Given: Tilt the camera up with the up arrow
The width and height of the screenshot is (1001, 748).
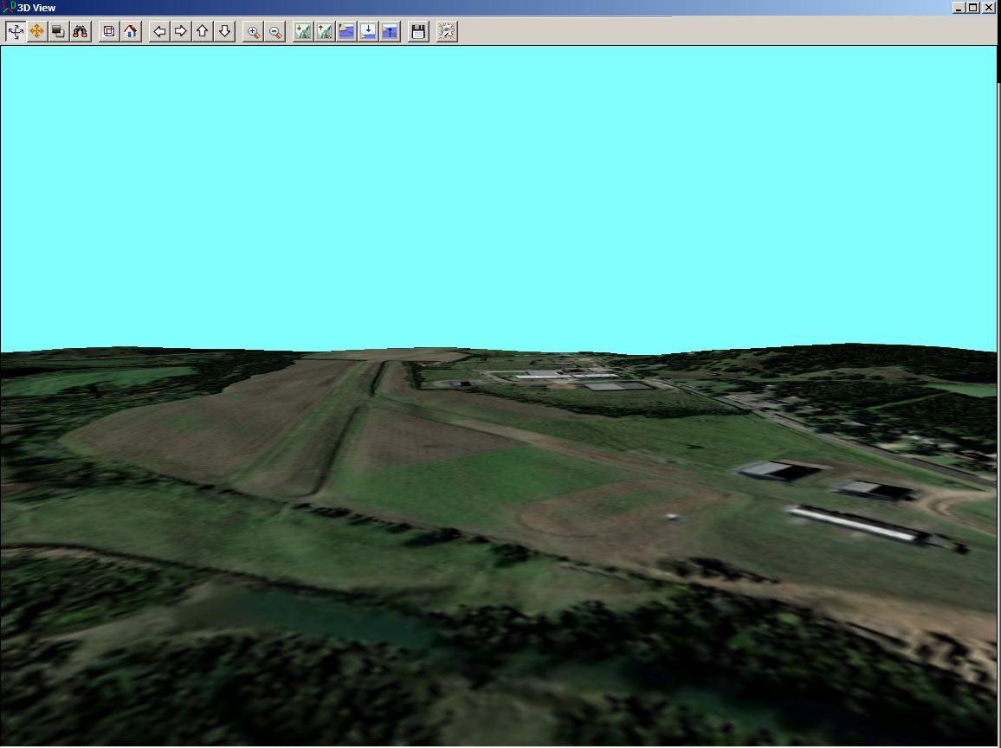Looking at the screenshot, I should (202, 31).
